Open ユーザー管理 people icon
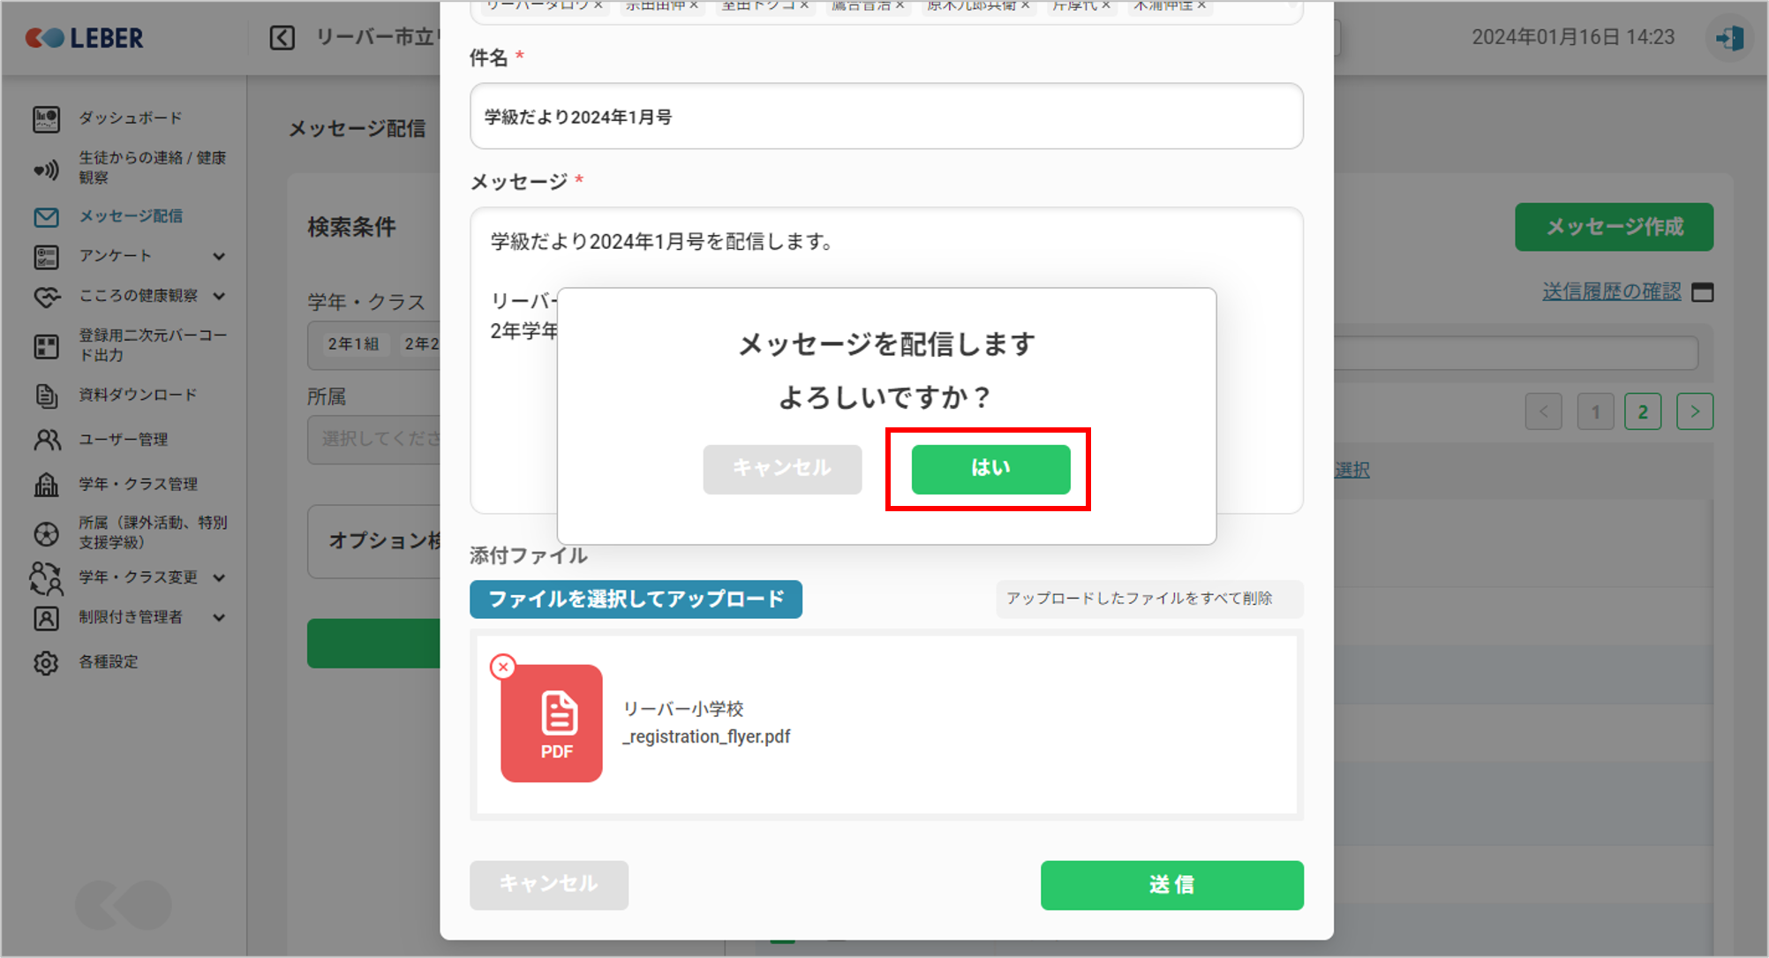1769x958 pixels. click(x=46, y=440)
